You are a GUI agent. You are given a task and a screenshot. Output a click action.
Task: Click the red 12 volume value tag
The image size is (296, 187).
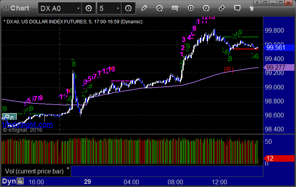pyautogui.click(x=279, y=158)
